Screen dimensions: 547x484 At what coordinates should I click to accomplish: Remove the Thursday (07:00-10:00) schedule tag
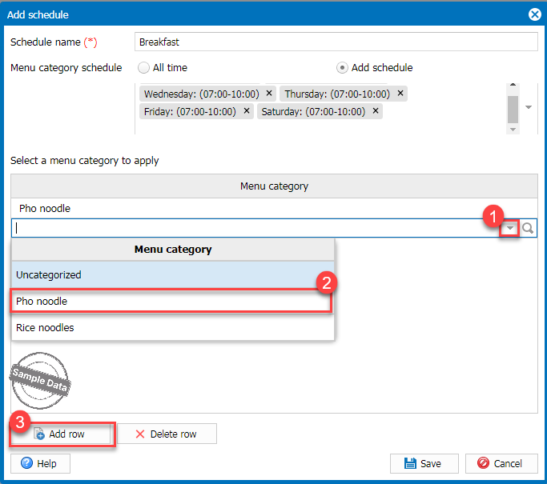[x=400, y=94]
